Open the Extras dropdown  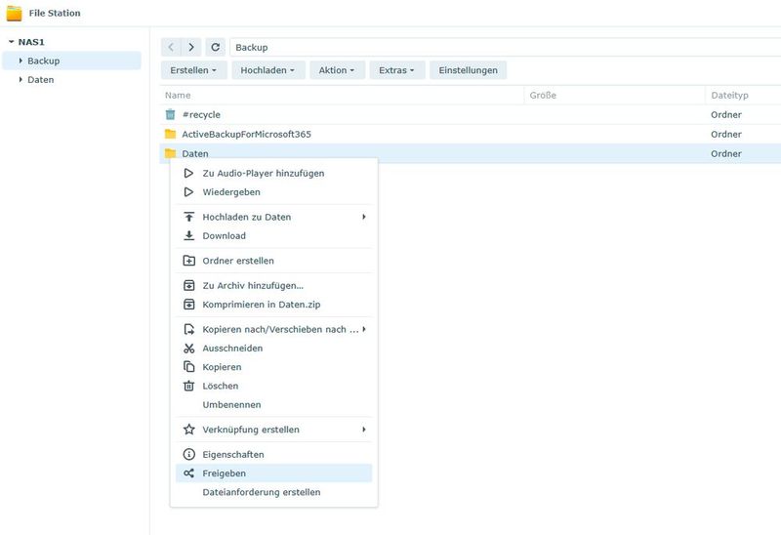coord(397,70)
